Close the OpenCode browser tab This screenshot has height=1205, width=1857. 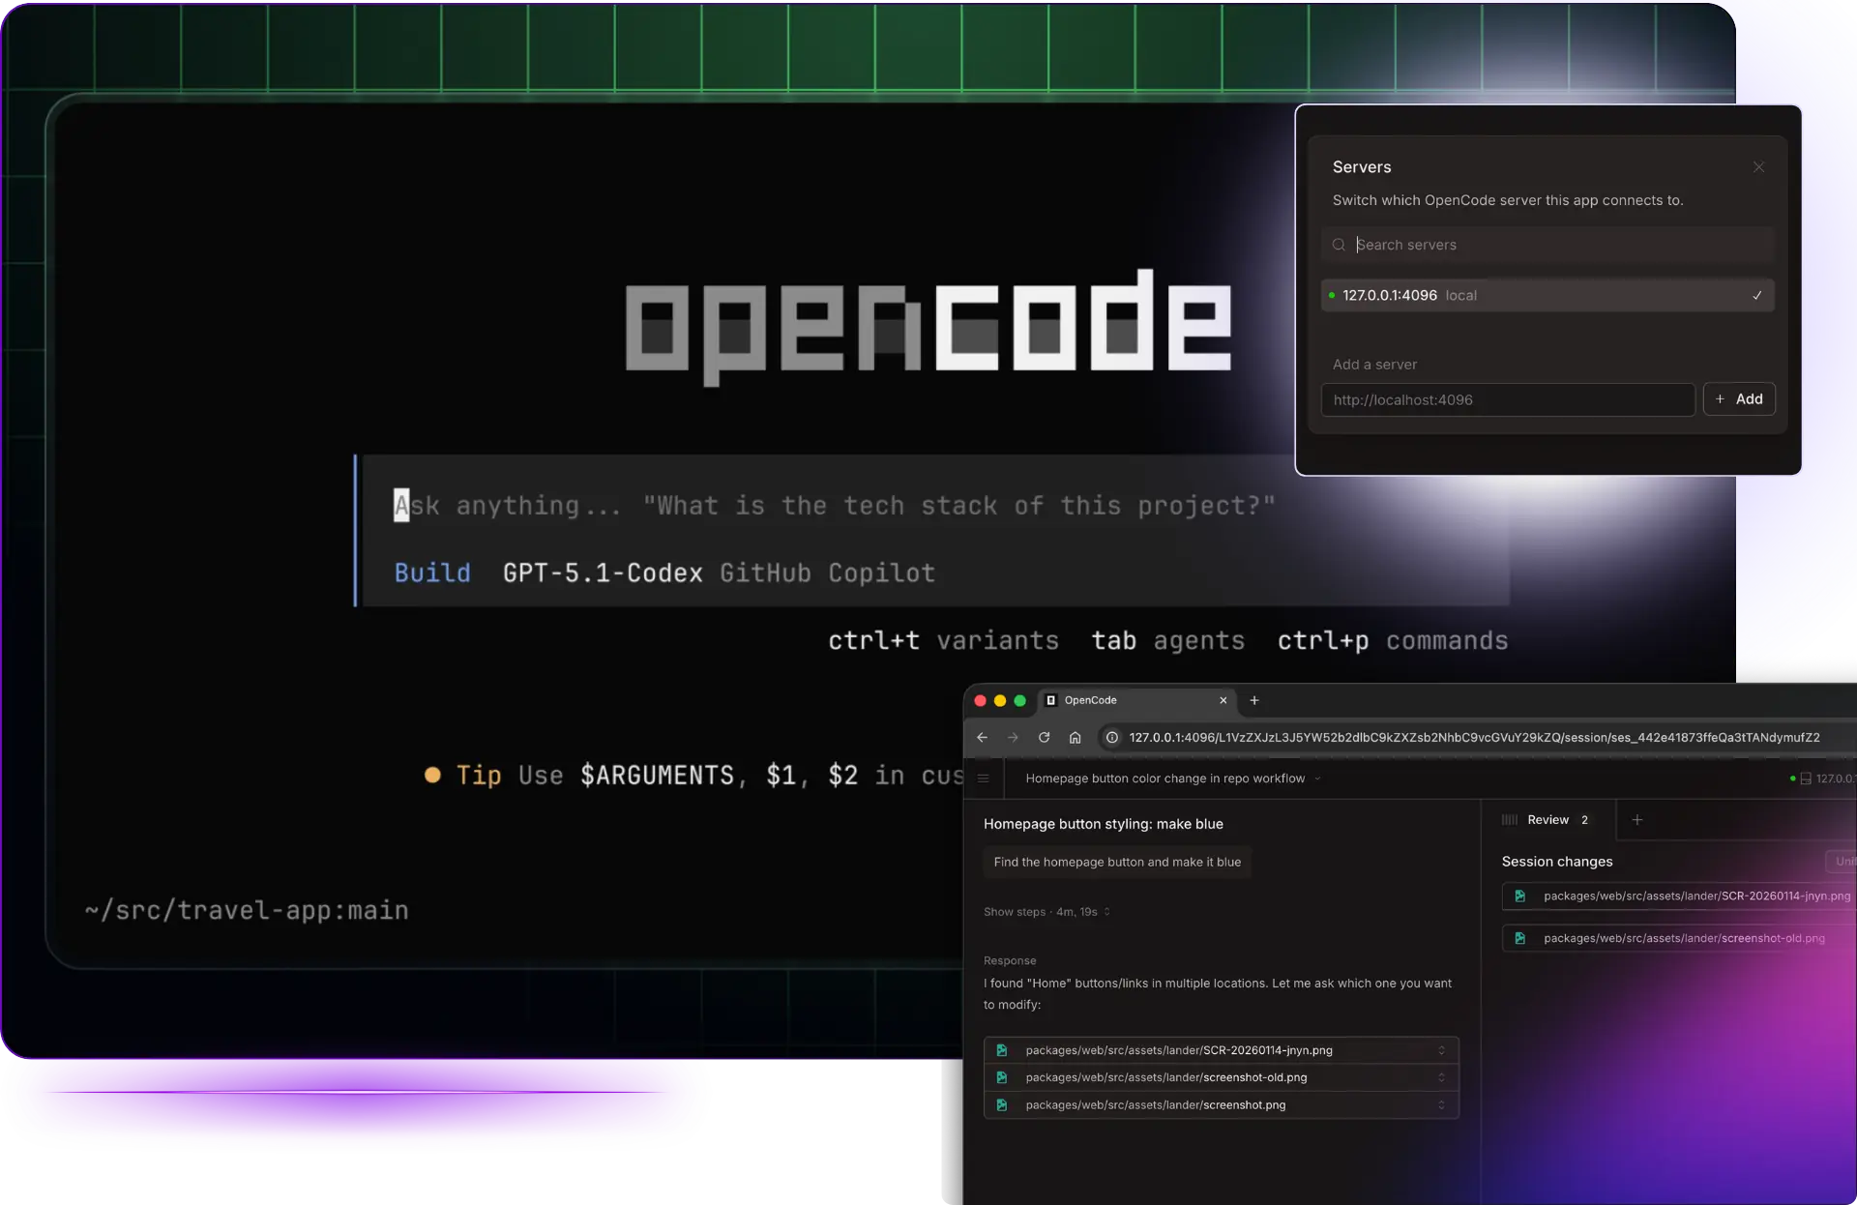1223,700
